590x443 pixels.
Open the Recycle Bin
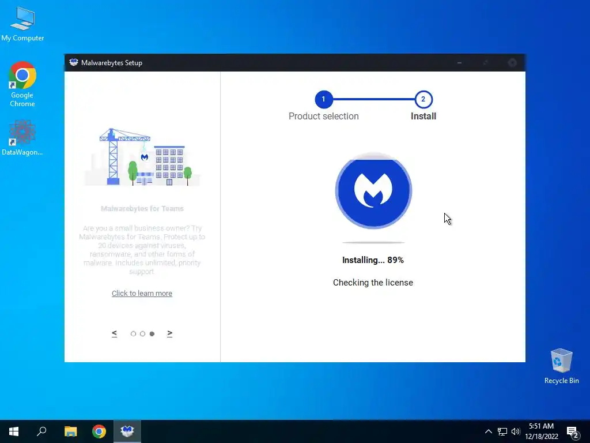pos(561,366)
